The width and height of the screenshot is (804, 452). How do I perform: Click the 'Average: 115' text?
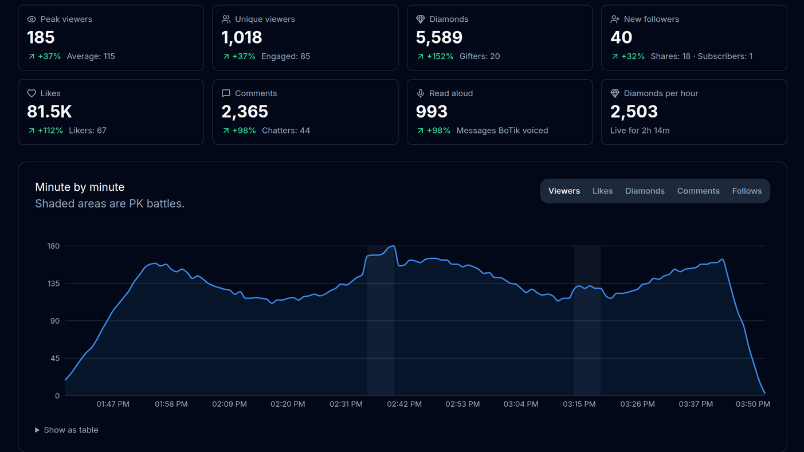[91, 57]
